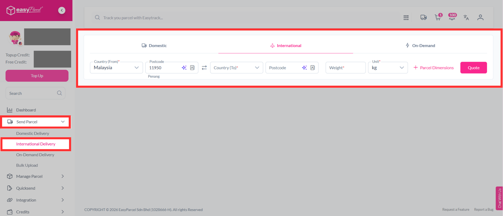The image size is (503, 216).
Task: Expand the Integration menu
Action: tap(36, 200)
